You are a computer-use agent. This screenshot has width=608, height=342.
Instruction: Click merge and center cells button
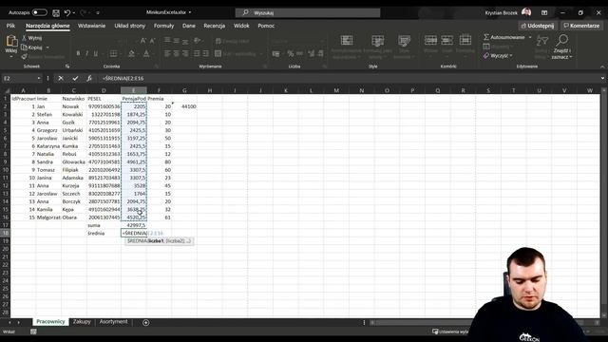click(x=235, y=53)
